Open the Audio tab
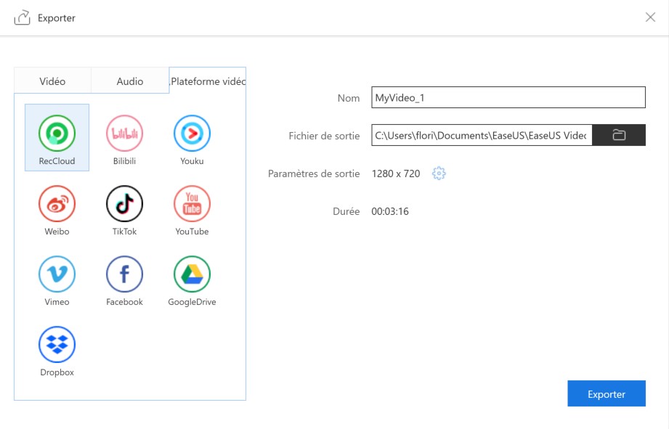 130,81
